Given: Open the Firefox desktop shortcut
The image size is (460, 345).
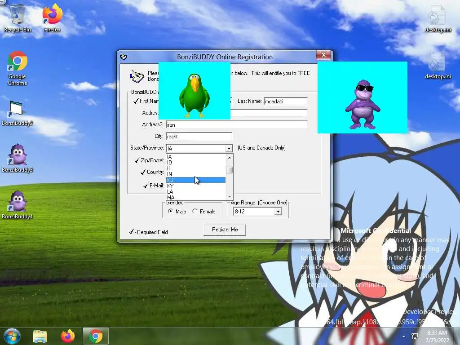Looking at the screenshot, I should 52,18.
